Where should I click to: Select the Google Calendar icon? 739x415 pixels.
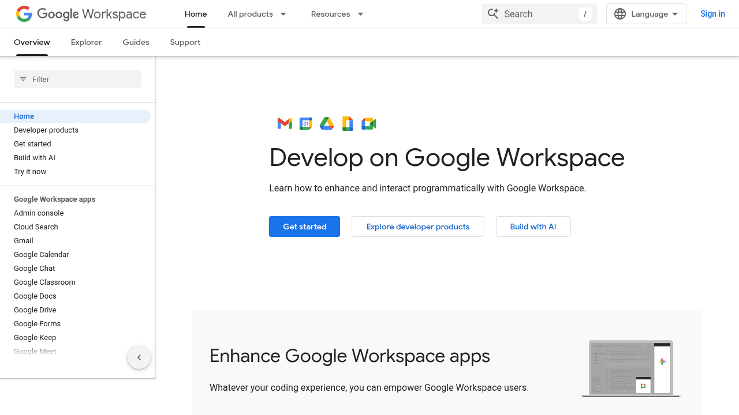click(305, 123)
